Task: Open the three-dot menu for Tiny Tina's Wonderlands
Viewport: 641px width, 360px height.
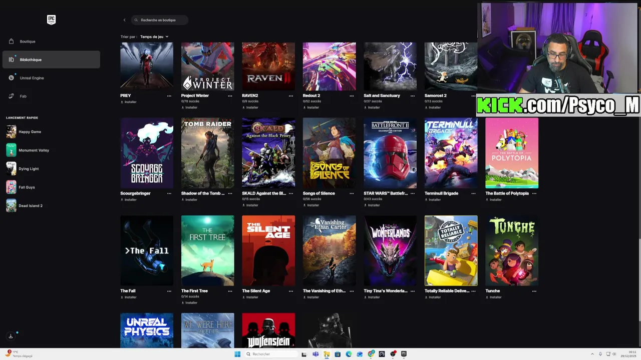Action: (413, 291)
